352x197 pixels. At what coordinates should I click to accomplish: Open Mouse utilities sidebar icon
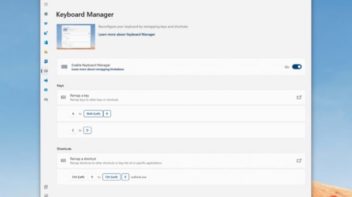(46, 80)
